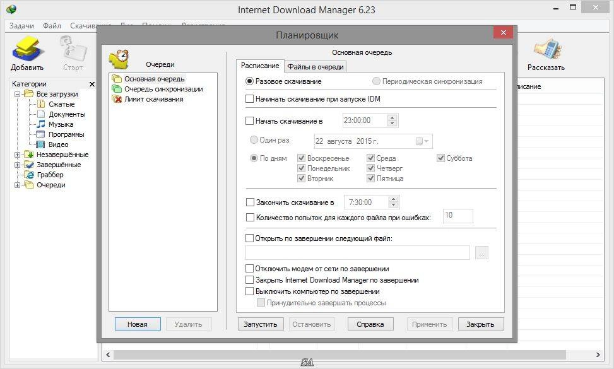Tick the Начать скачивание в checkbox
This screenshot has width=614, height=369.
click(x=249, y=121)
